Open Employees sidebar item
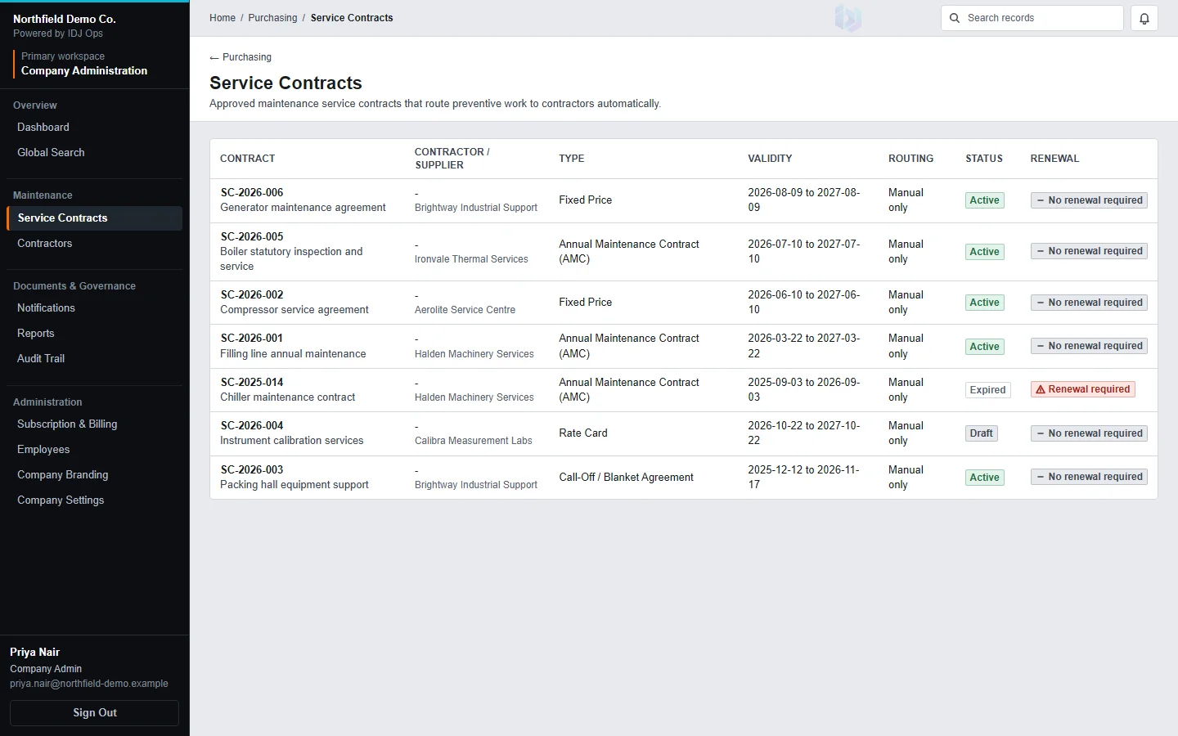Viewport: 1178px width, 736px height. click(94, 450)
